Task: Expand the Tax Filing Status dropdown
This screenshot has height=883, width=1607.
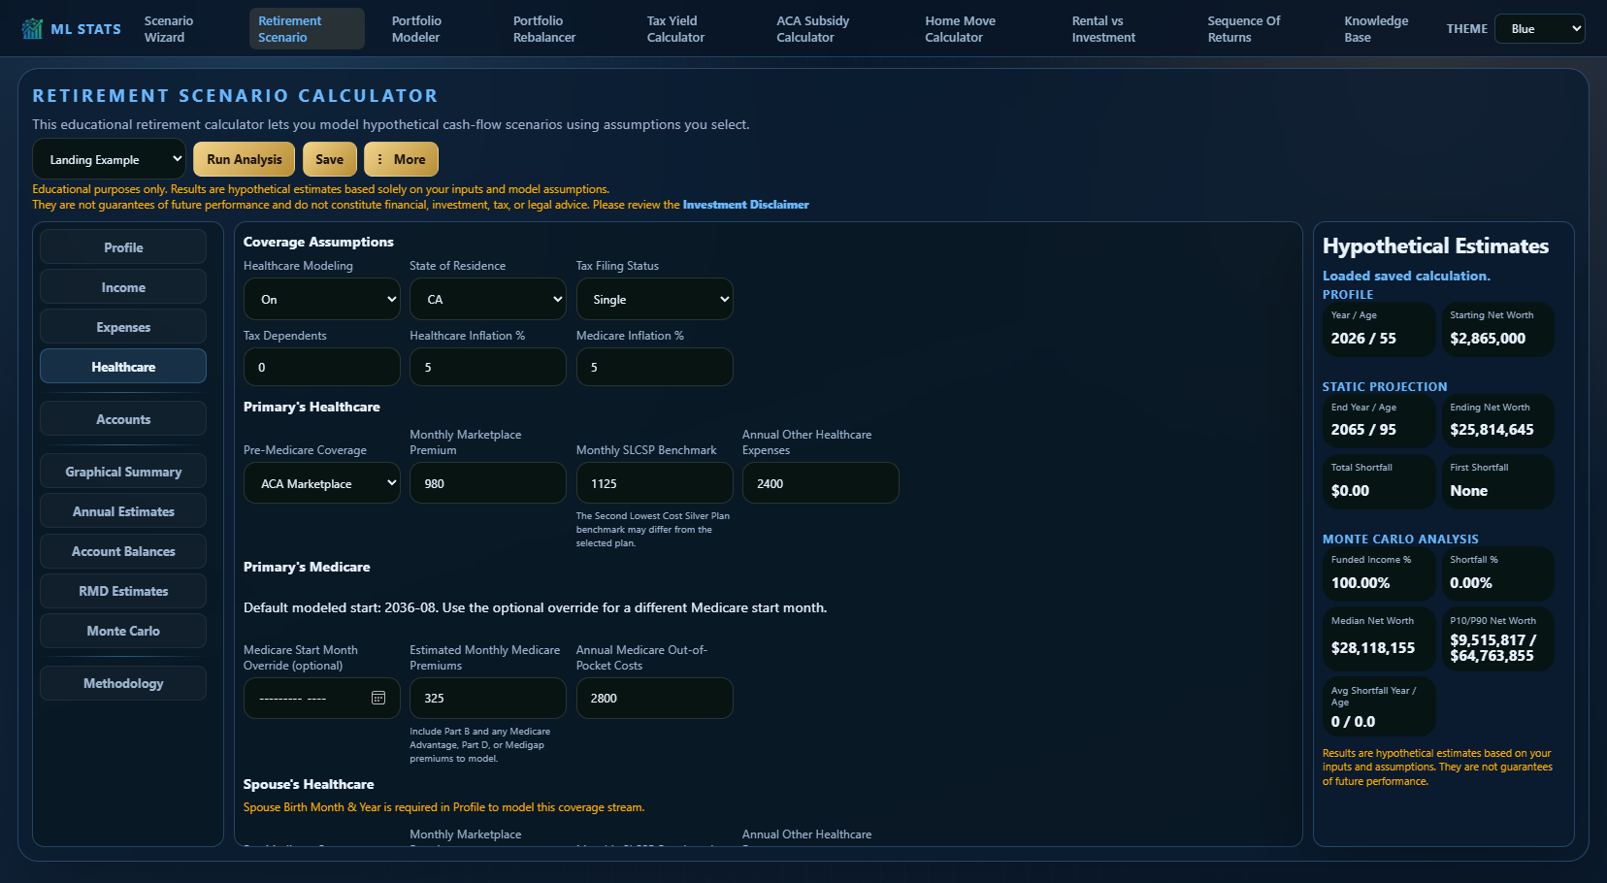Action: pyautogui.click(x=655, y=300)
